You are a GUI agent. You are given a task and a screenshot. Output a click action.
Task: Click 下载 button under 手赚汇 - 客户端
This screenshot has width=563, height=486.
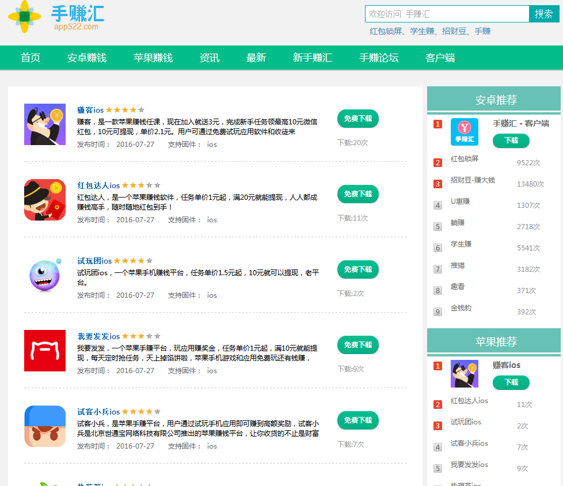pos(511,141)
